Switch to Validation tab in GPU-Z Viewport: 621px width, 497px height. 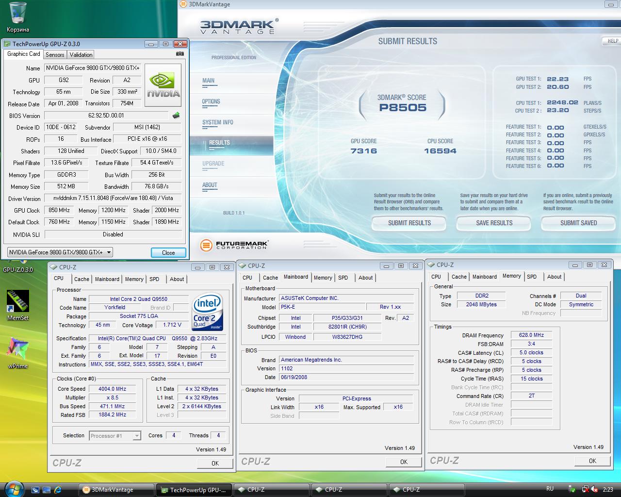tap(81, 55)
